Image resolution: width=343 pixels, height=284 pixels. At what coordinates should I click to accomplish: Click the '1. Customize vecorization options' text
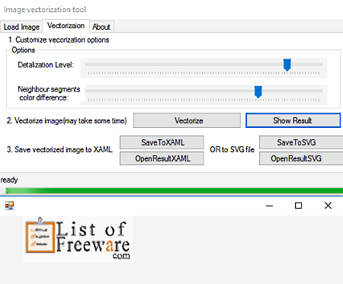click(x=59, y=40)
